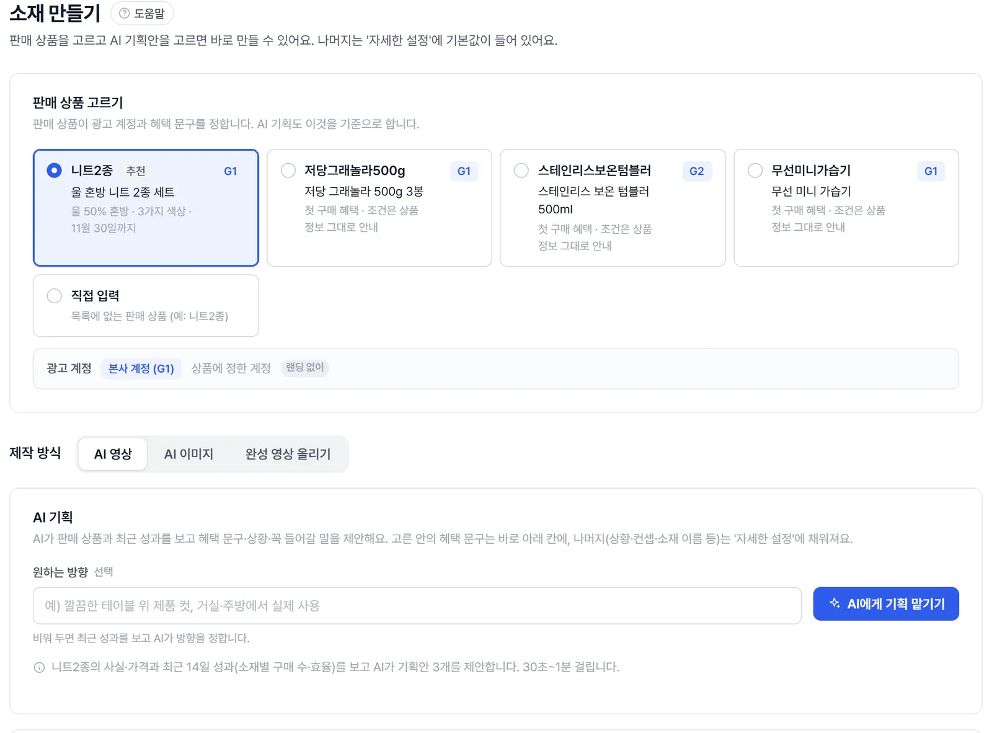Click the 울 혼방 니트 2종 세트 text

(x=123, y=192)
